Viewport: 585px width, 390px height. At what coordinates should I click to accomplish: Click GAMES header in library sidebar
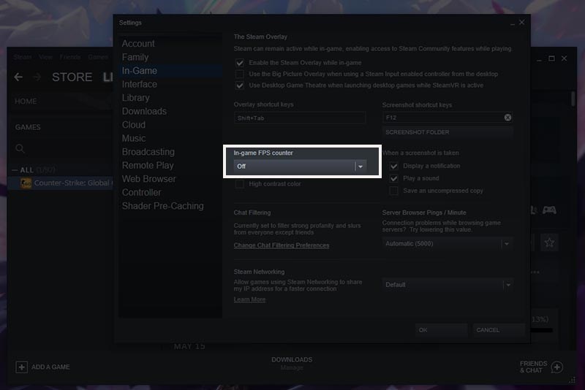click(28, 127)
